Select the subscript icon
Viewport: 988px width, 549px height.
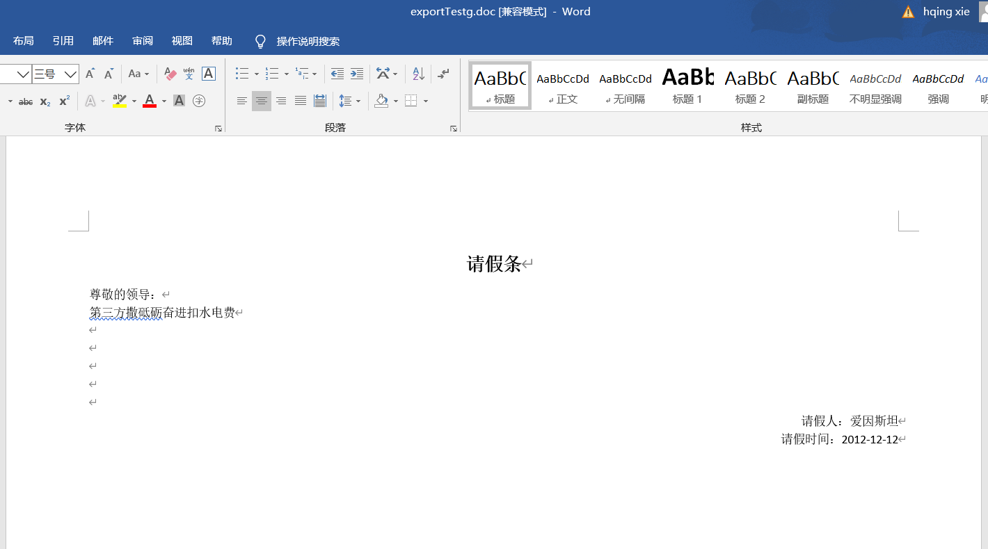point(44,101)
